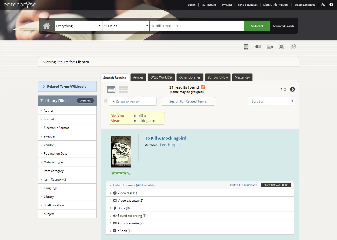Open the eBook reader quick-link icon
337x240 pixels.
(x=246, y=47)
